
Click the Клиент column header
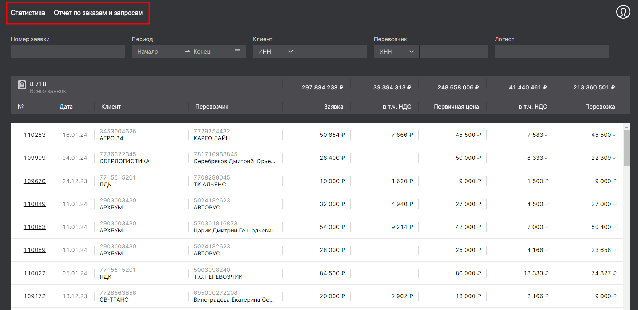111,106
